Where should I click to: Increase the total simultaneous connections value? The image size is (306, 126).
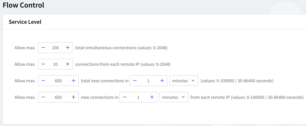tap(67, 48)
